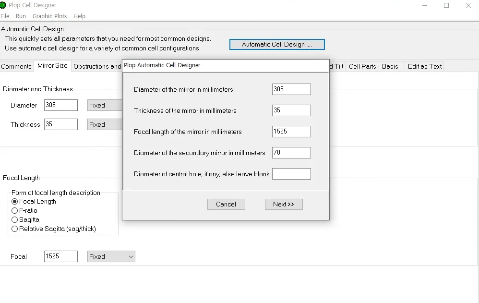Click the Plop app icon in title bar
The height and width of the screenshot is (303, 479).
pyautogui.click(x=3, y=5)
